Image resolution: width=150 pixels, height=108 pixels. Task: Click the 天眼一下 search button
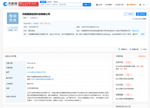click(x=87, y=4)
